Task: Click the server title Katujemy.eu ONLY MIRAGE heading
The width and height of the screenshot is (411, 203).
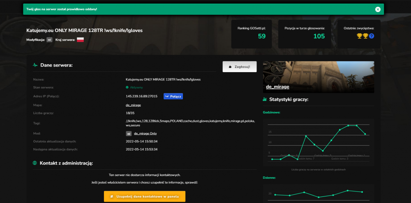Action: tap(84, 30)
